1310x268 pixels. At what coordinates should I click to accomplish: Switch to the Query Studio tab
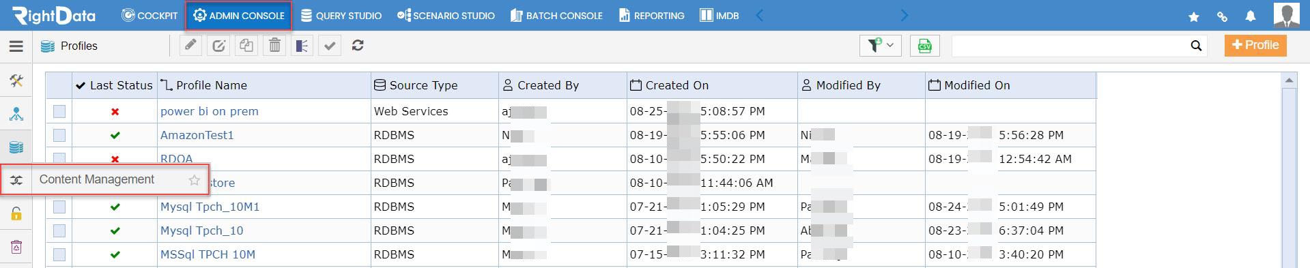341,16
